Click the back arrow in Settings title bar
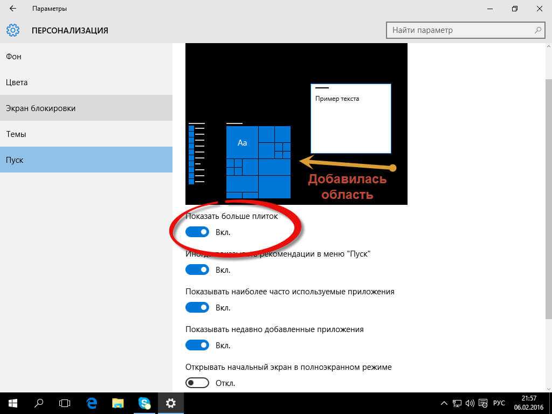552x414 pixels. pyautogui.click(x=13, y=9)
